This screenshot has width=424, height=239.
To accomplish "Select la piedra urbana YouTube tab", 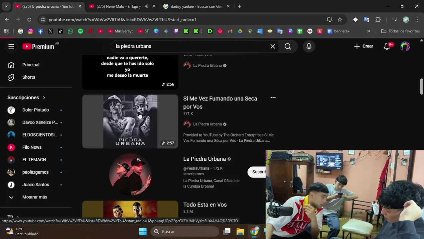I will [x=48, y=6].
